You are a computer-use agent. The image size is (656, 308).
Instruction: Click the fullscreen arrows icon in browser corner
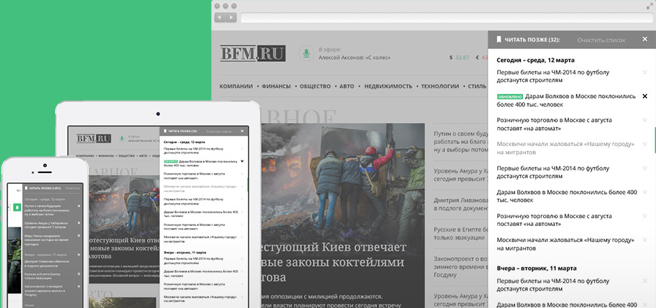coord(650,6)
